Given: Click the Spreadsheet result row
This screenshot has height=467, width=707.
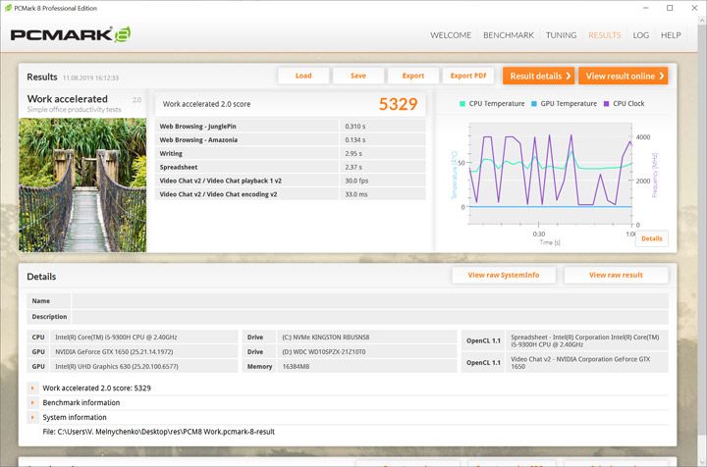Looking at the screenshot, I should tap(291, 167).
